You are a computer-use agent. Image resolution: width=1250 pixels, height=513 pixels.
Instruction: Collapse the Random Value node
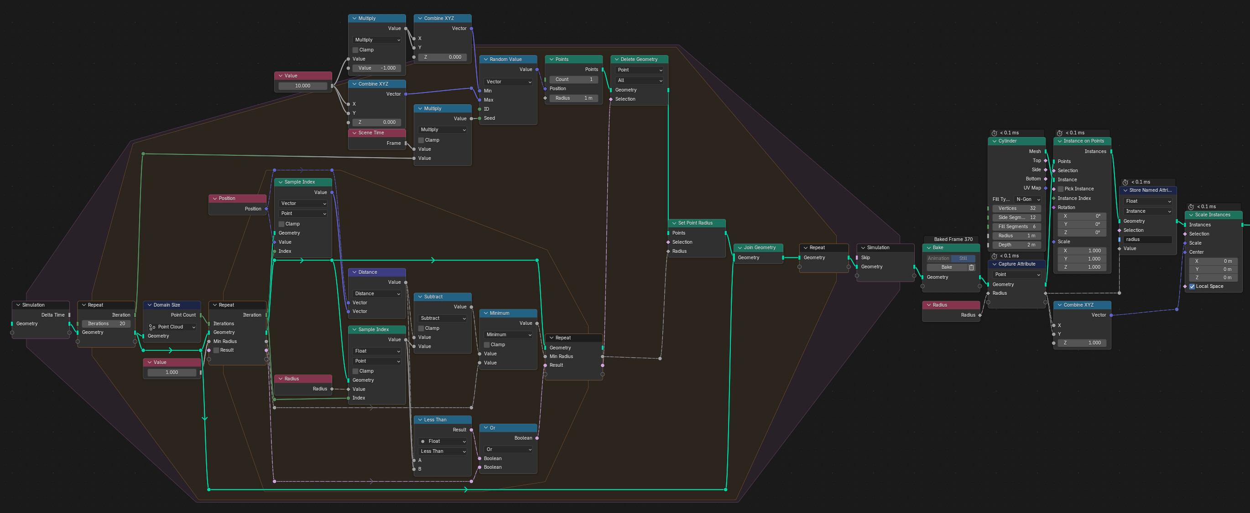click(x=485, y=60)
